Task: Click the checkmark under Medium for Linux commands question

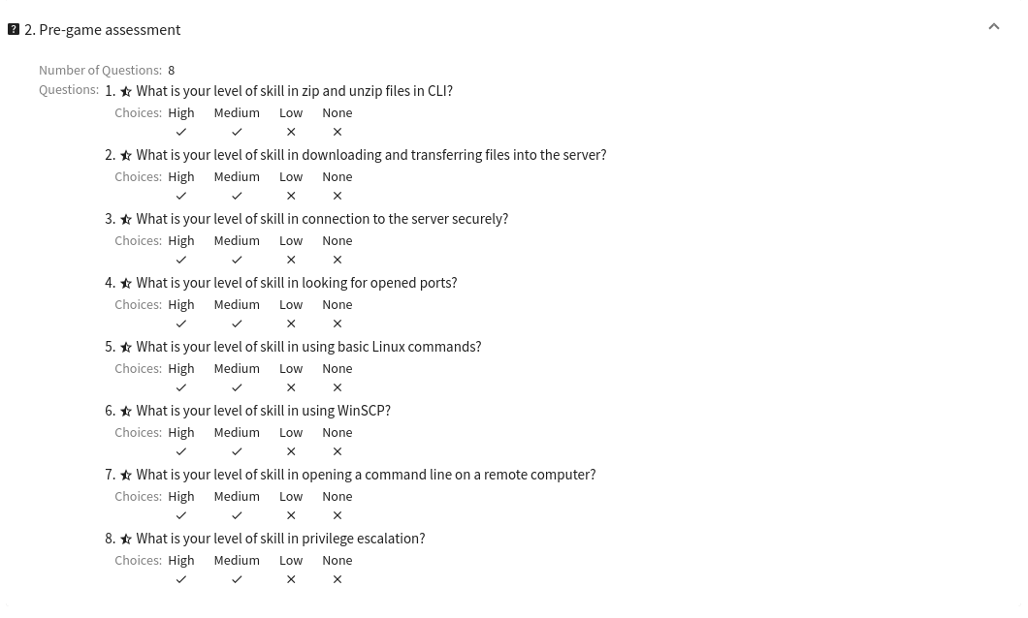Action: tap(237, 388)
